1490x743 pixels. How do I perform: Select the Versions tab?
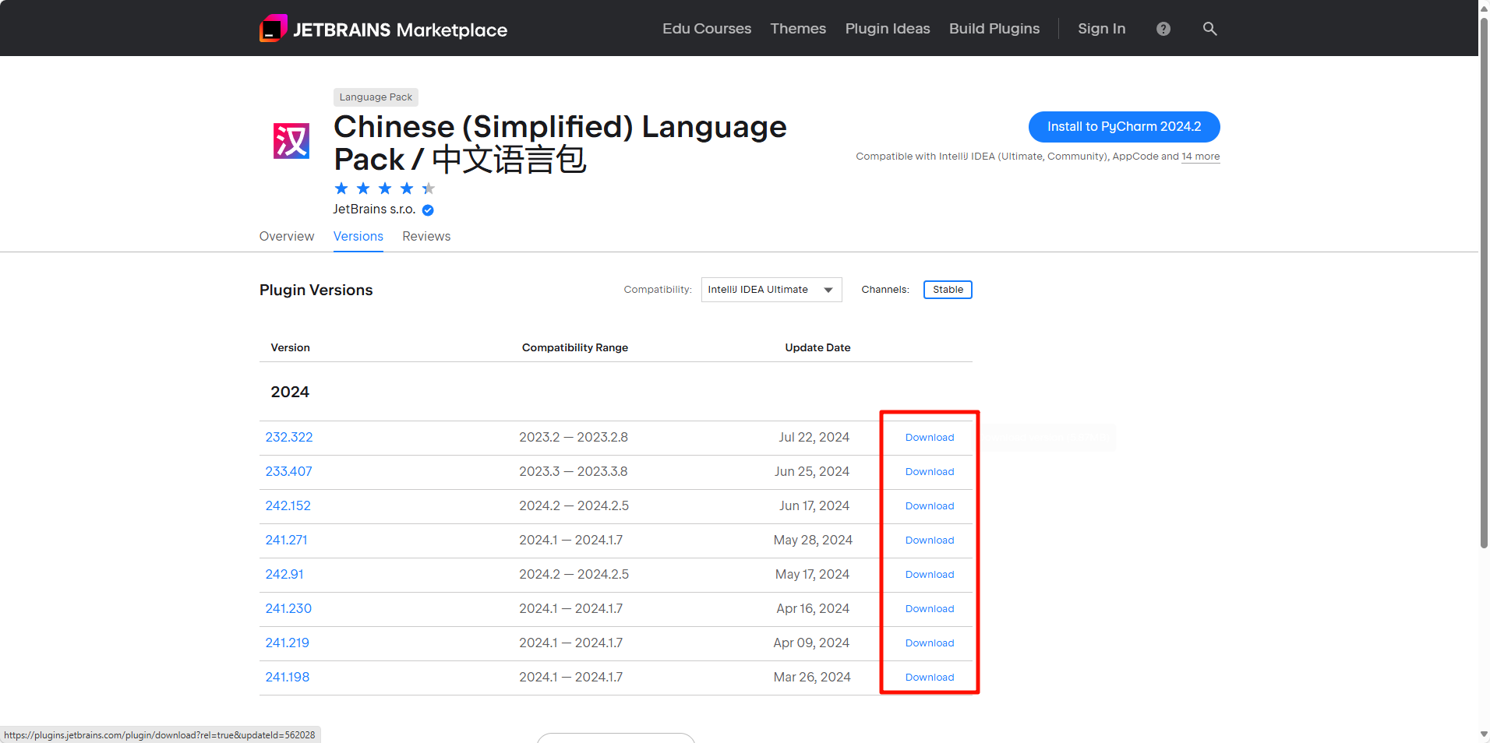358,236
